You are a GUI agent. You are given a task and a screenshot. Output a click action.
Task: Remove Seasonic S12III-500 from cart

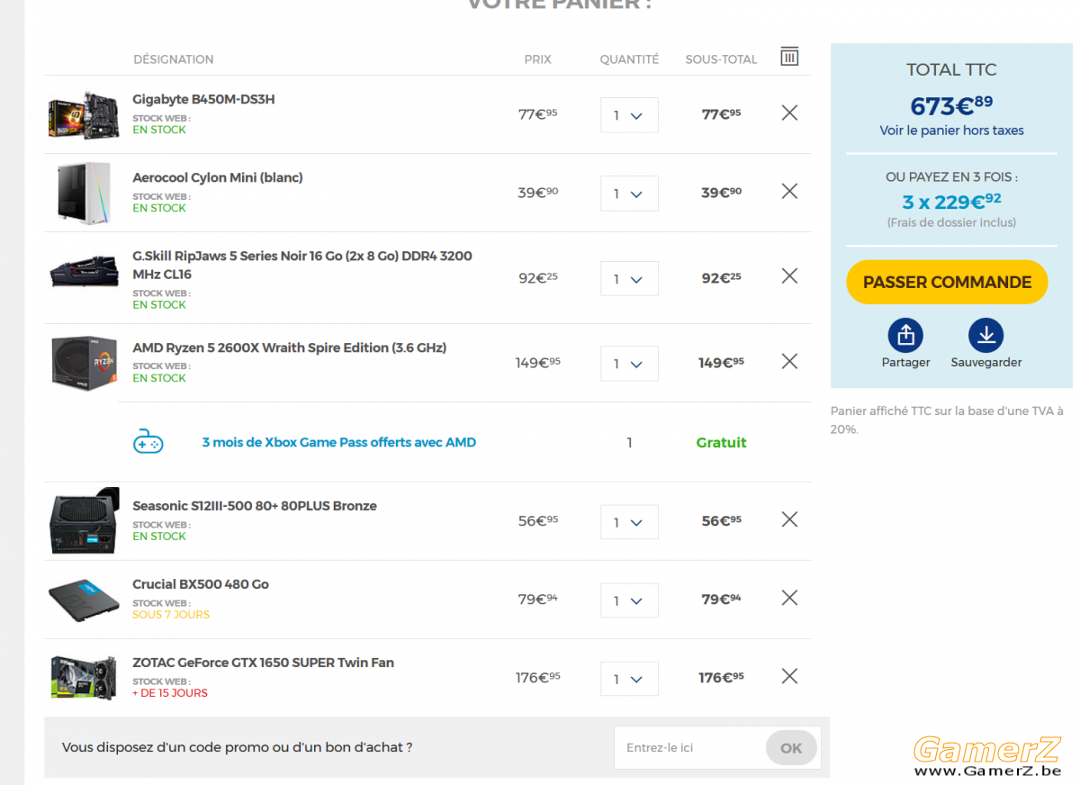[x=789, y=519]
